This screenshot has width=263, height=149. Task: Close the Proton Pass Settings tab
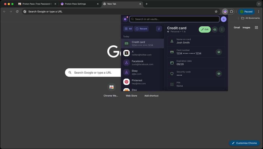click(x=98, y=4)
